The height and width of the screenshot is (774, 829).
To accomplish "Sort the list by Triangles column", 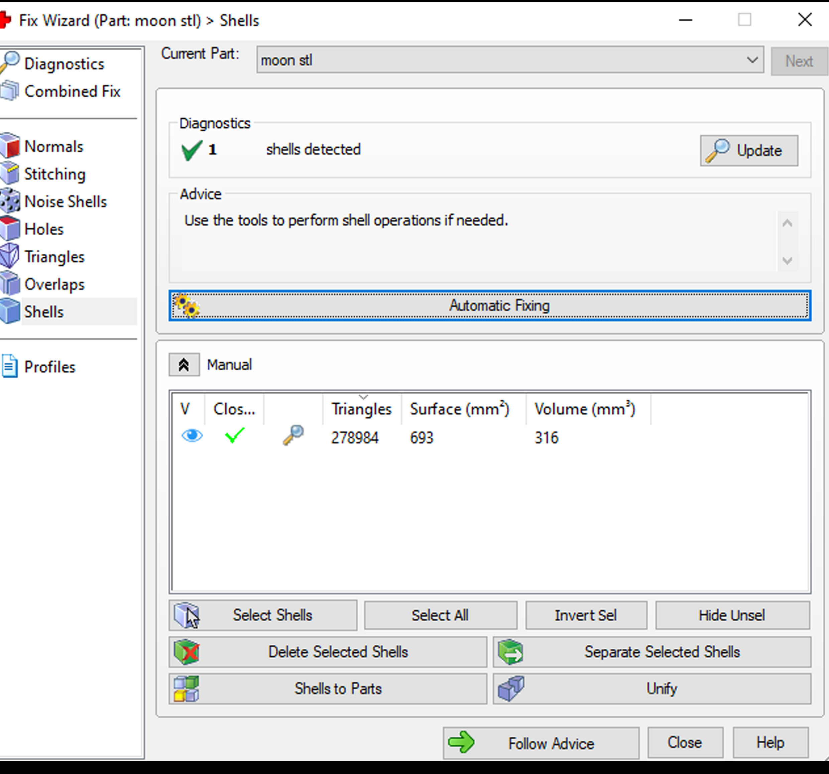I will pos(361,409).
